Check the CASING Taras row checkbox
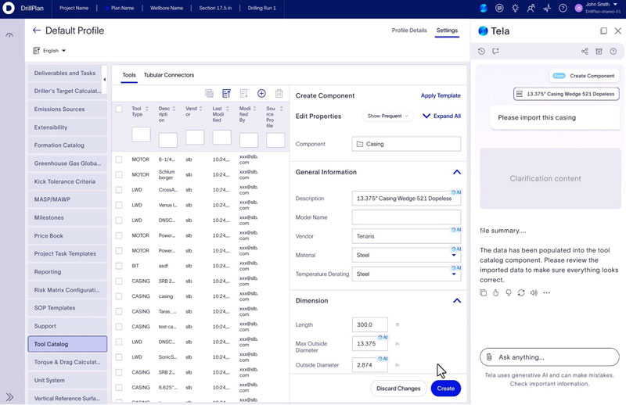The height and width of the screenshot is (405, 626). (x=119, y=311)
